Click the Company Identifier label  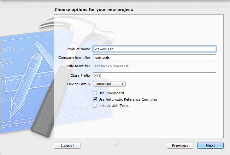pyautogui.click(x=74, y=58)
